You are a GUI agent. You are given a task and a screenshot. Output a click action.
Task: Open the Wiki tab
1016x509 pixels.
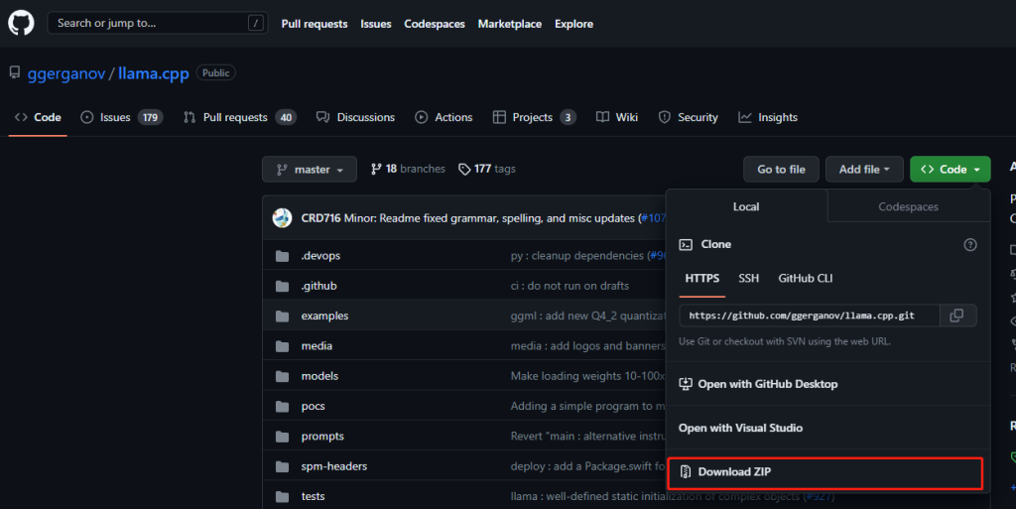click(617, 117)
